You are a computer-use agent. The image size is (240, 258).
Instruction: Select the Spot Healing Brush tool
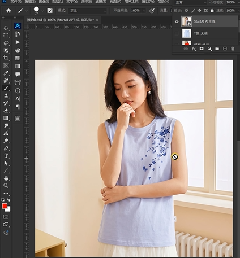pos(6,81)
